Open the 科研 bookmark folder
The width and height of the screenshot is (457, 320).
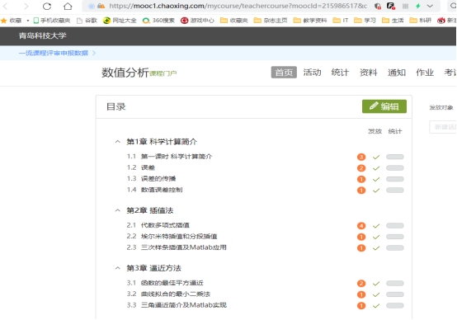tap(420, 21)
